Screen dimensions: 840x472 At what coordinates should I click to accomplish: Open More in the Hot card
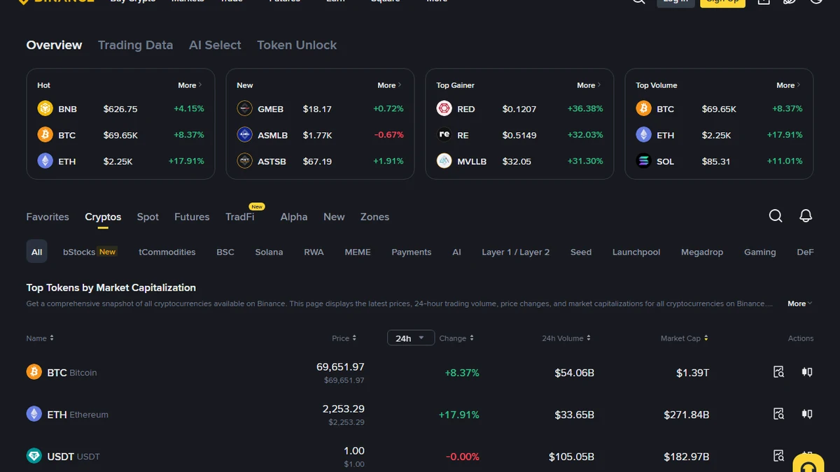pyautogui.click(x=190, y=85)
